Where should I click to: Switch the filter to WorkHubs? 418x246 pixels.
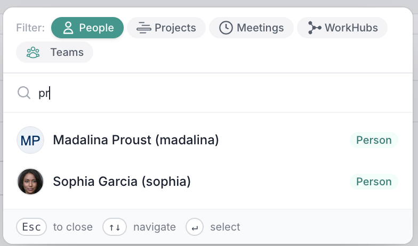point(342,28)
